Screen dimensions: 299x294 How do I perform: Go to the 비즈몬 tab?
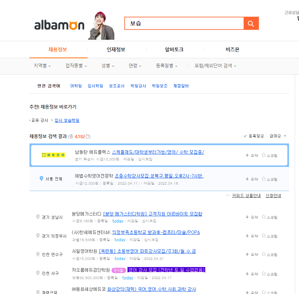point(233,50)
